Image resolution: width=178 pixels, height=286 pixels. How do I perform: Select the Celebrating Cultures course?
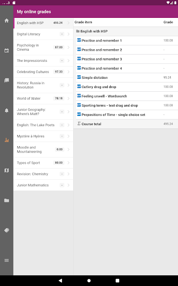(x=43, y=72)
